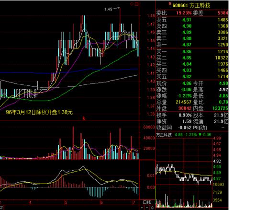Select the 卖一 sell order row
This screenshot has width=268, height=210.
point(192,45)
